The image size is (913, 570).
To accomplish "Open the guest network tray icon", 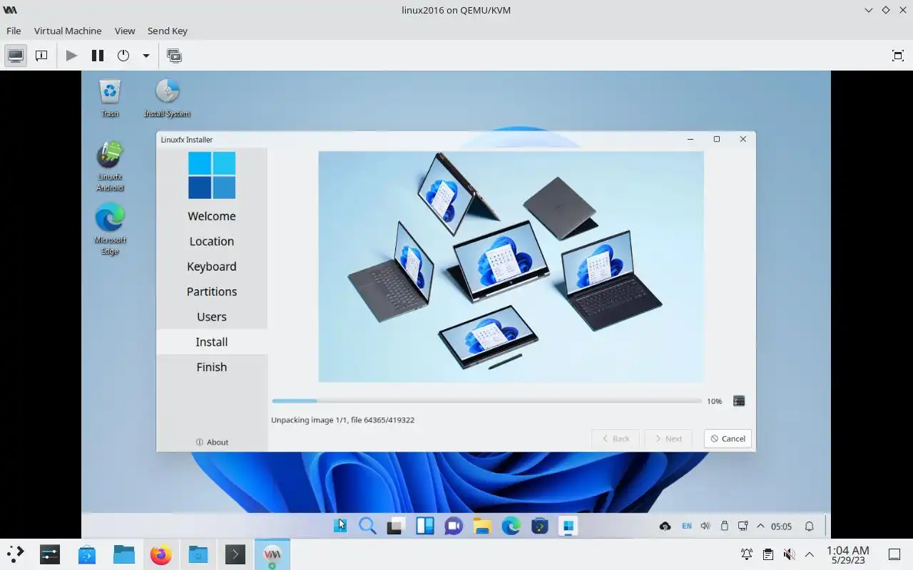I will click(743, 527).
